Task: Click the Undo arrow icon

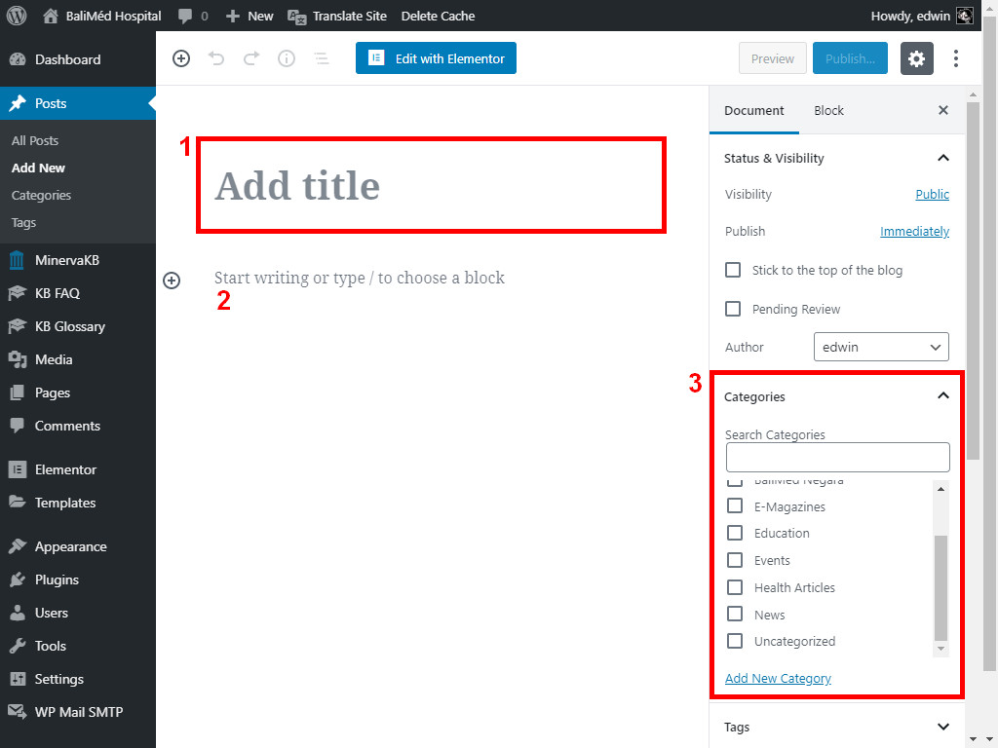Action: click(216, 58)
